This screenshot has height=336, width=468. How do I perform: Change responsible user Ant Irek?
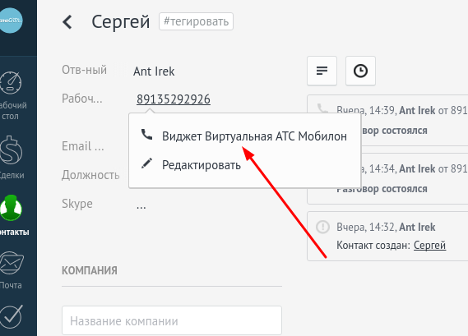pos(154,71)
